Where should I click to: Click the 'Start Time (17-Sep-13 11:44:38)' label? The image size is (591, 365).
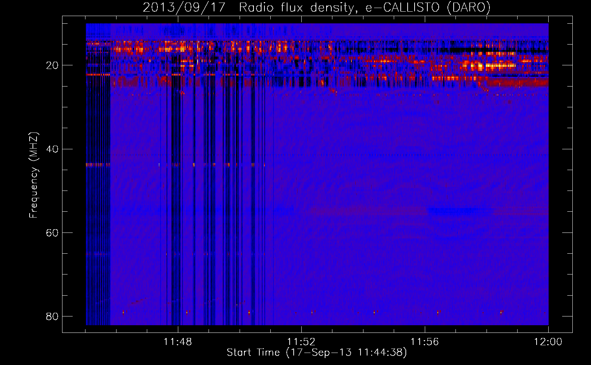317,353
